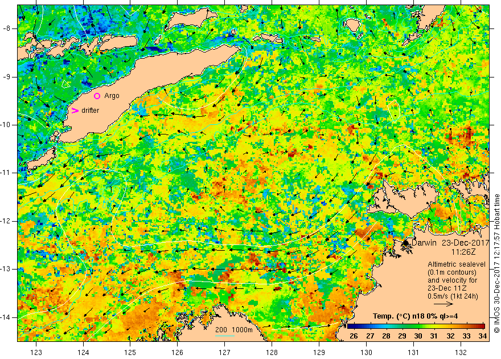Viewport: 501px width, 359px height.
Task: Click the dark red 34°C colorbar end
Action: [482, 327]
